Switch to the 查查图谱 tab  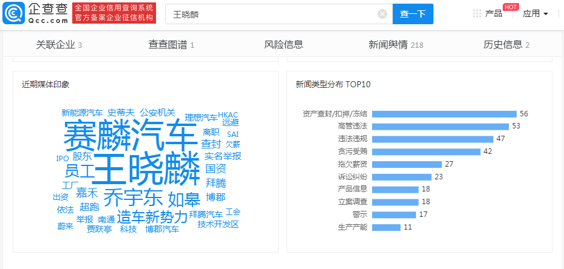tap(171, 45)
